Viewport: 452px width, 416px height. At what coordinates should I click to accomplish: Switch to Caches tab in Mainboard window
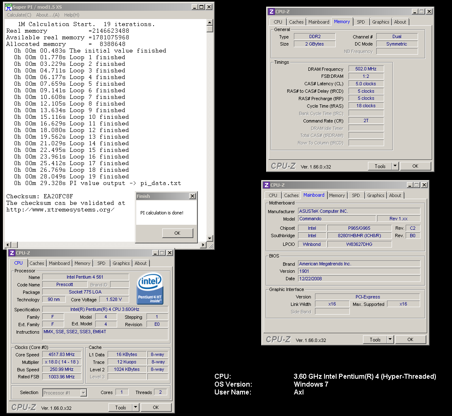tap(291, 195)
